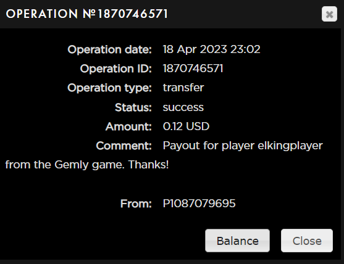Click the Balance button
Image resolution: width=344 pixels, height=264 pixels.
[x=237, y=241]
